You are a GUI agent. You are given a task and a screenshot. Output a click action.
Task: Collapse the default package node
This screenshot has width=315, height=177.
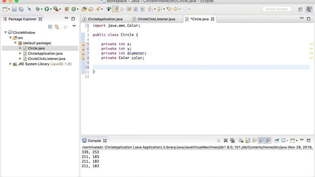point(15,43)
